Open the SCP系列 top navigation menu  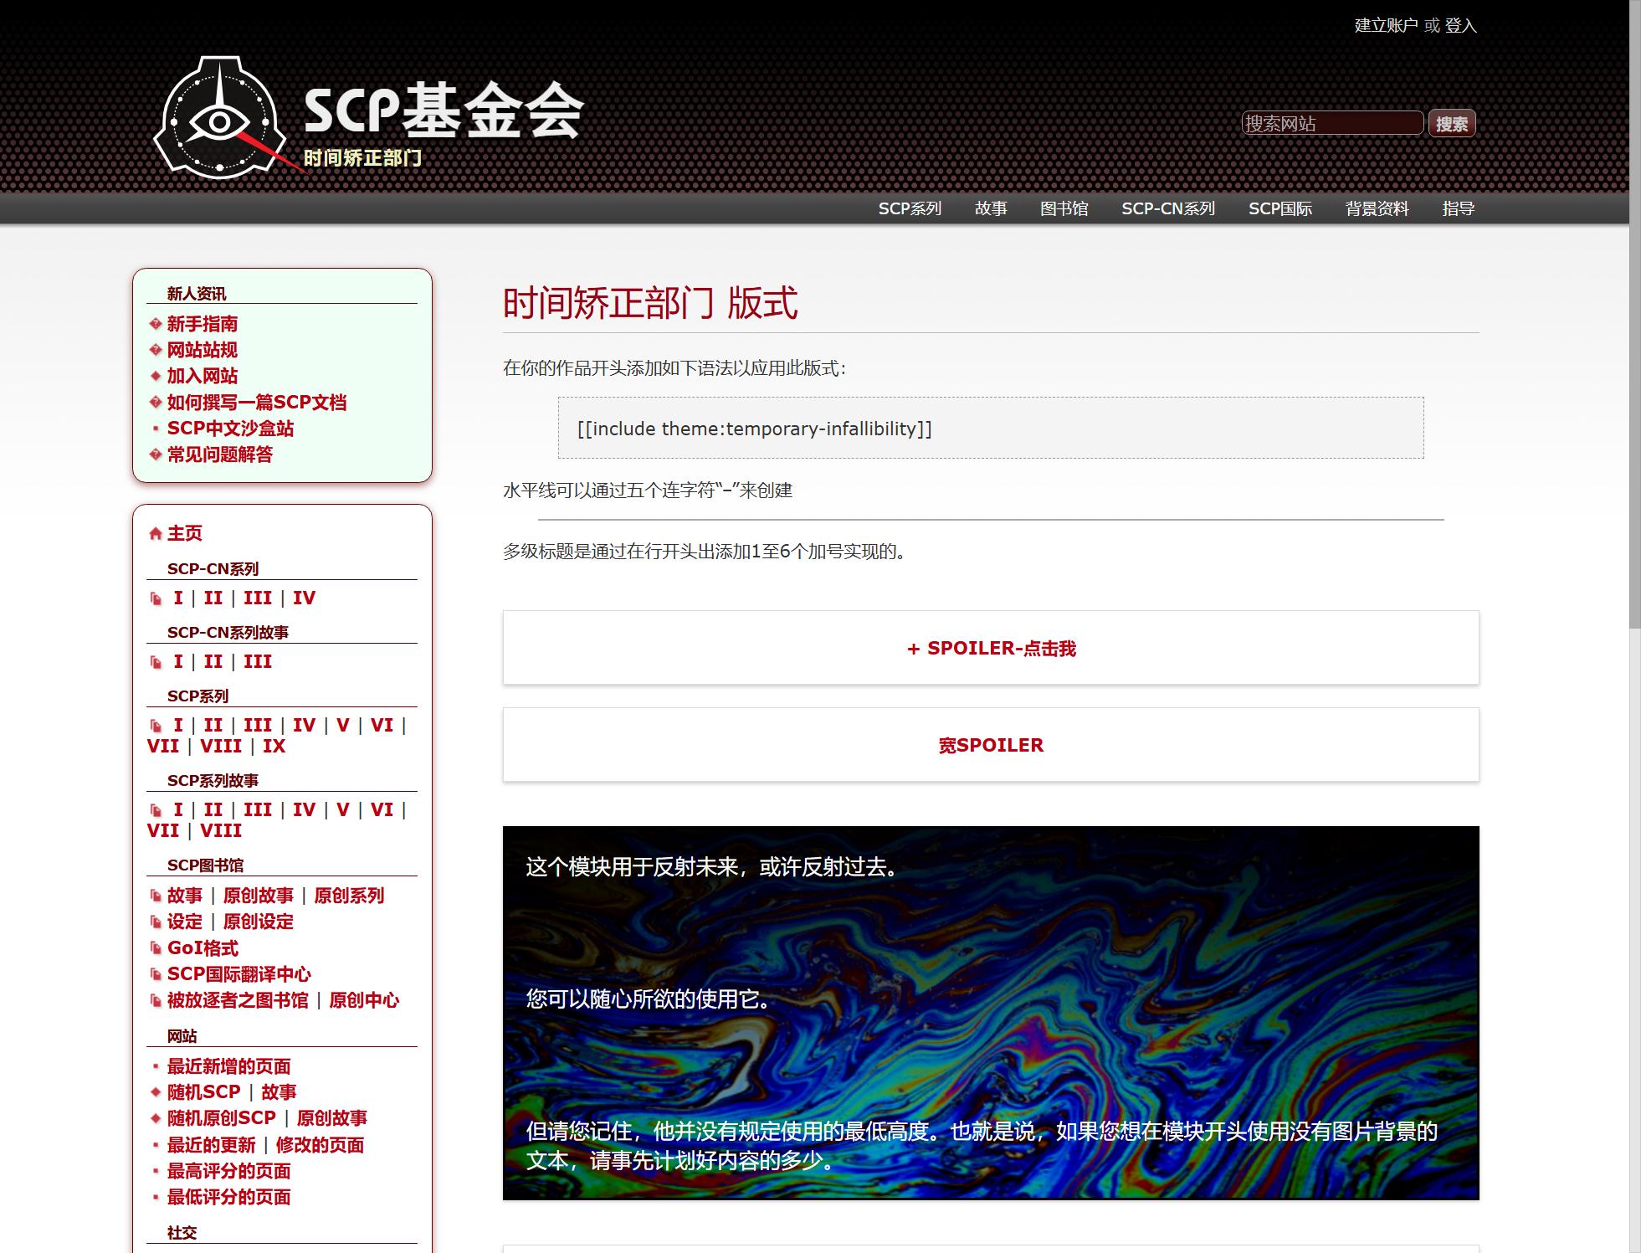pyautogui.click(x=910, y=208)
